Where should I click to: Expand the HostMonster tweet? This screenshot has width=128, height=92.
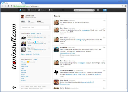62,67
